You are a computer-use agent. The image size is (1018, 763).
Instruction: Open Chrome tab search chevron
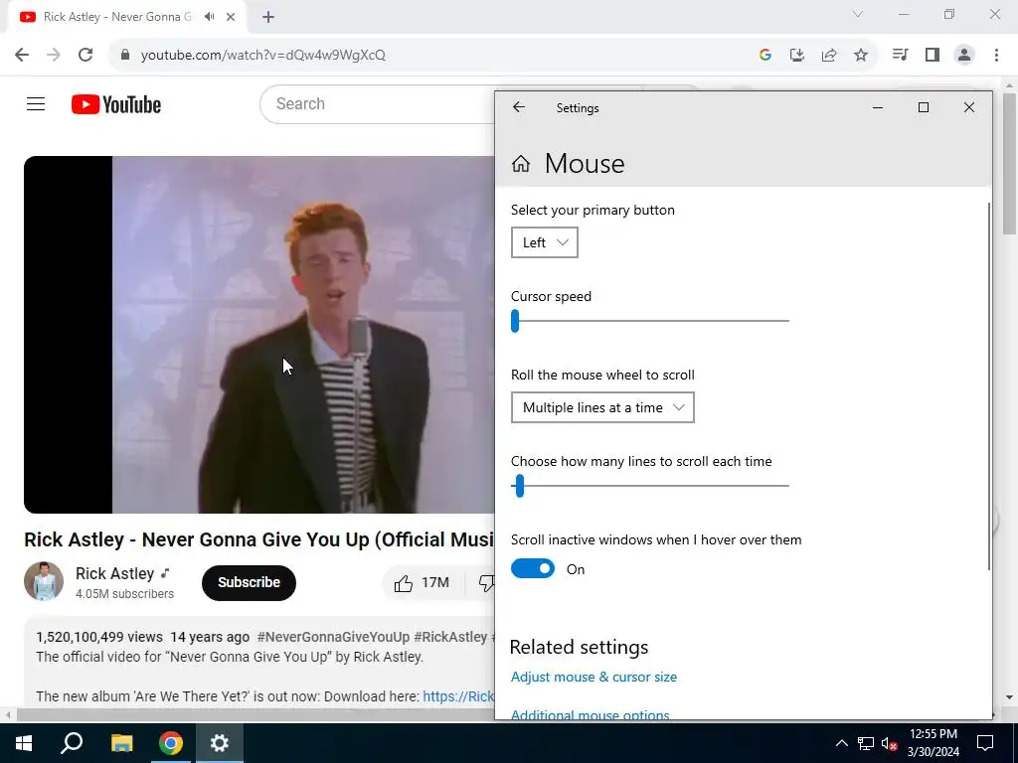tap(858, 14)
